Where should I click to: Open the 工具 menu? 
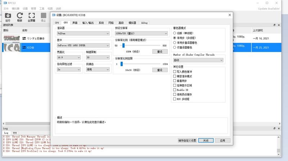coord(42,9)
